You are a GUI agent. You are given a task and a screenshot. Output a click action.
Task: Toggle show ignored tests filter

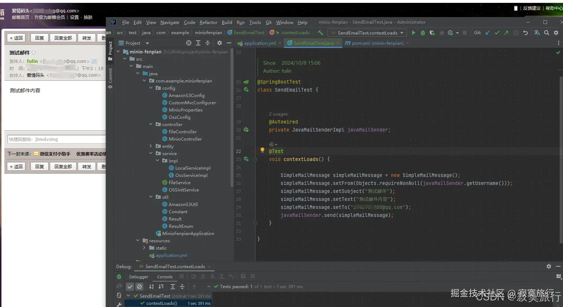point(139,287)
